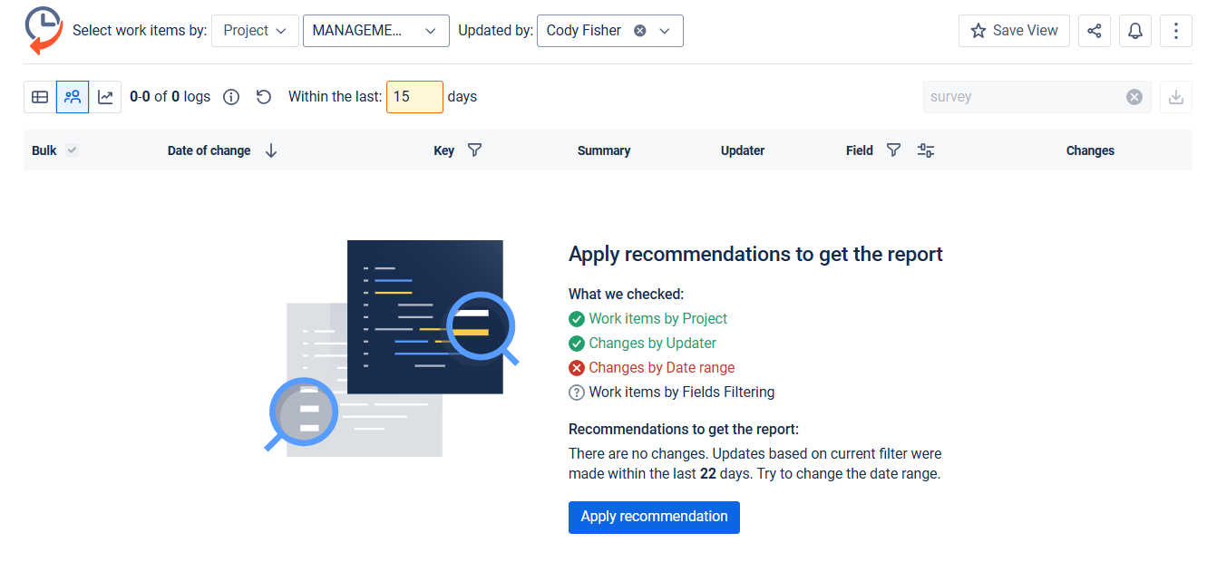Open the Key column filter
Viewport: 1207px width, 562px height.
point(474,150)
